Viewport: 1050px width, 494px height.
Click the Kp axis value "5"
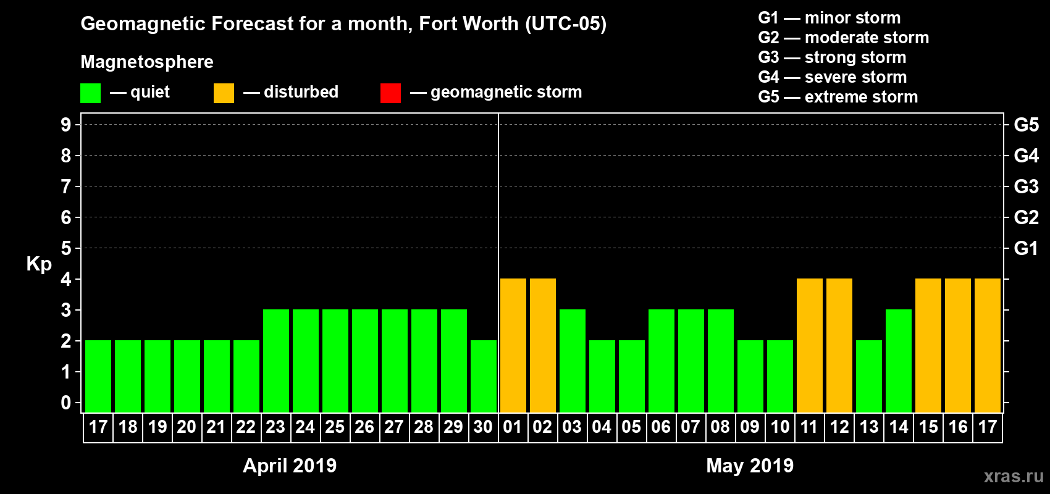pos(66,248)
